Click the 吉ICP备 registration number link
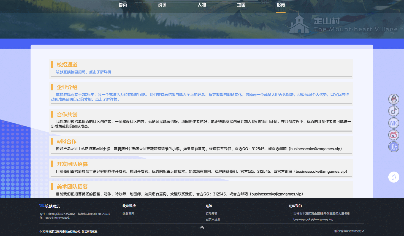Viewport: 404px width, 236px height. point(349,231)
